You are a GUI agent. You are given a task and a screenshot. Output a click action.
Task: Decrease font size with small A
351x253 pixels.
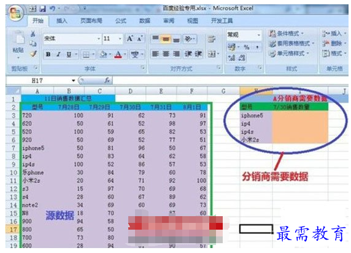[140, 39]
